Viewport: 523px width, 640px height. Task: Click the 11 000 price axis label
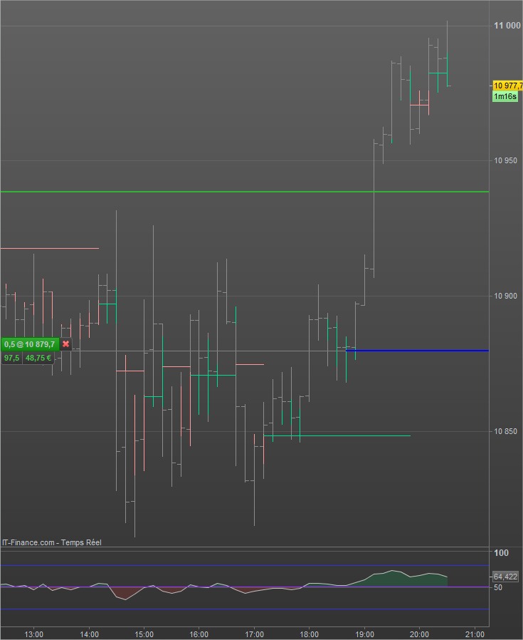(x=507, y=26)
